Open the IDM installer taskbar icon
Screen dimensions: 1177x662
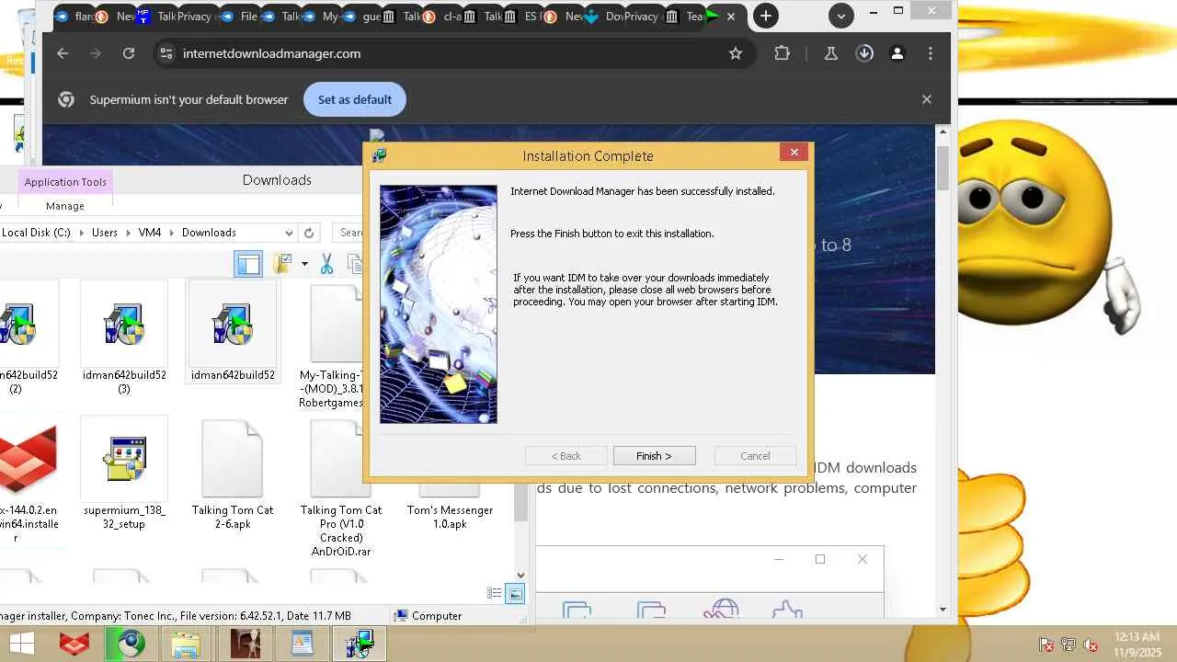click(x=360, y=645)
